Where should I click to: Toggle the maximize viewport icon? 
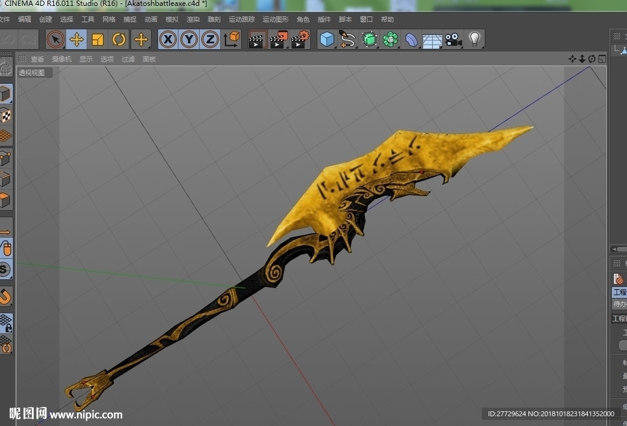[602, 59]
